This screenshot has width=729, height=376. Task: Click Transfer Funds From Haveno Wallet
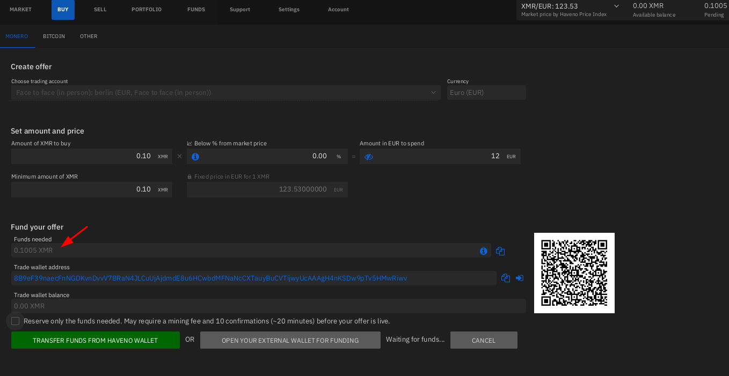96,341
